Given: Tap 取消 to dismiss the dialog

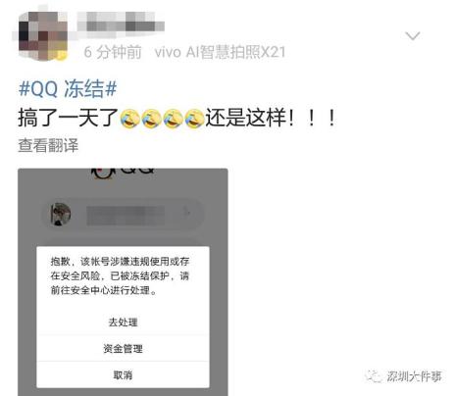Looking at the screenshot, I should [x=123, y=374].
